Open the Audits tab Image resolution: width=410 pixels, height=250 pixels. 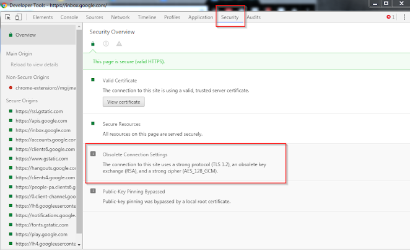[254, 17]
